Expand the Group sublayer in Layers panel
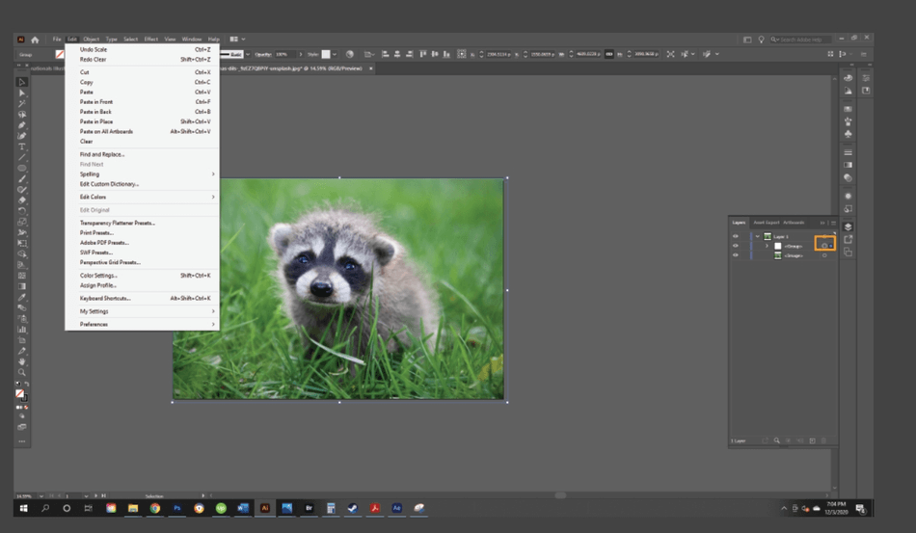Viewport: 916px width, 533px height. click(x=768, y=246)
